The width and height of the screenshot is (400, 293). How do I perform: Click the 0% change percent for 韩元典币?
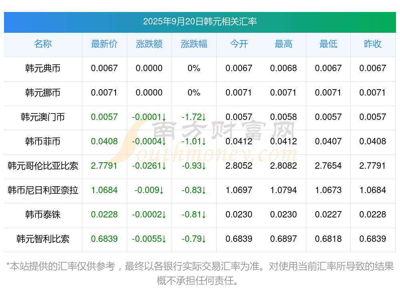pos(194,68)
